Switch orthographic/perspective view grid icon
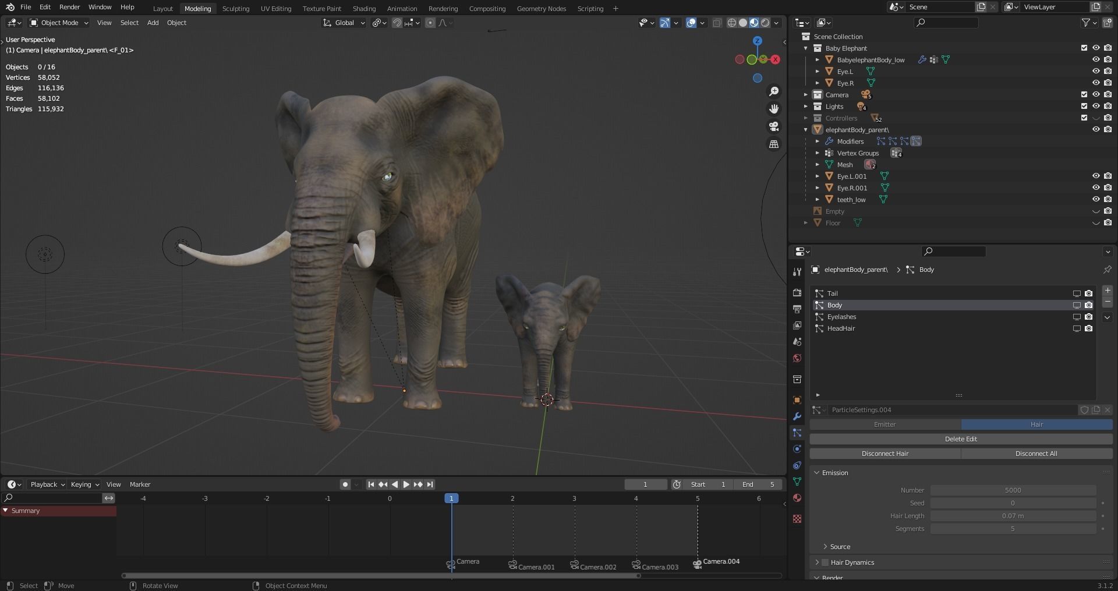 [774, 144]
